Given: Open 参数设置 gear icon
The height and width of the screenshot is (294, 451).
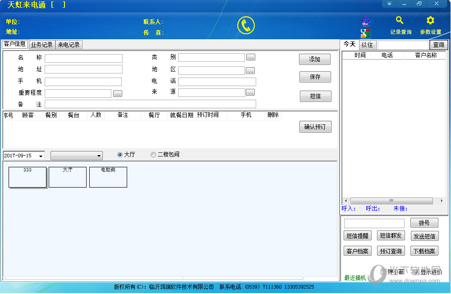Looking at the screenshot, I should 430,20.
